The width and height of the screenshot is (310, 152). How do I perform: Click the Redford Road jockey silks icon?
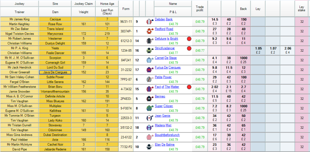click(150, 31)
